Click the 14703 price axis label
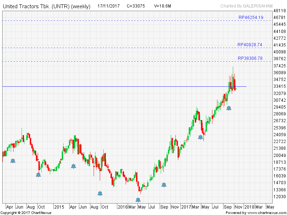The image size is (287, 215). (279, 183)
